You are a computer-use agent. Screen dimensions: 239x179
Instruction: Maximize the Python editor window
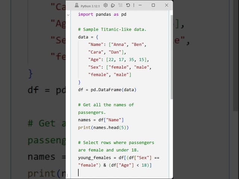point(153,5)
